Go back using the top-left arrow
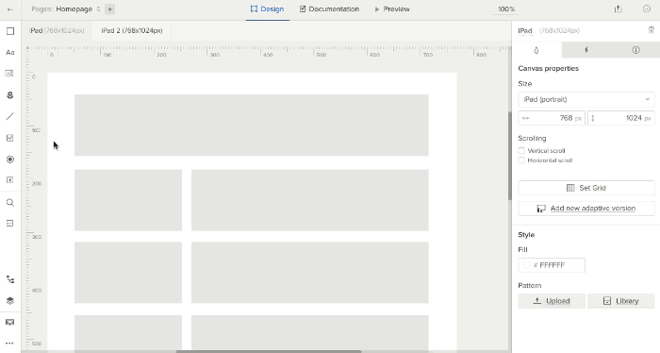660x353 pixels. (x=10, y=9)
